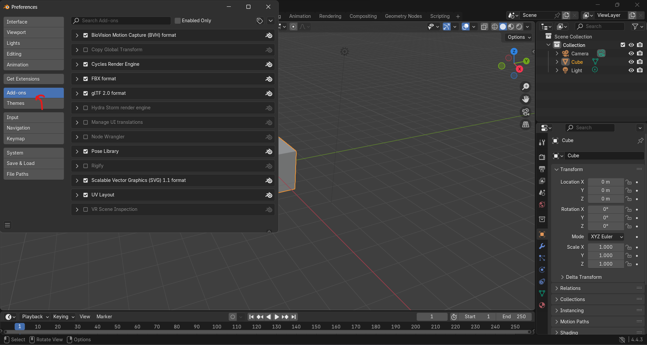Disable Light render camera icon
647x345 pixels.
tap(640, 70)
